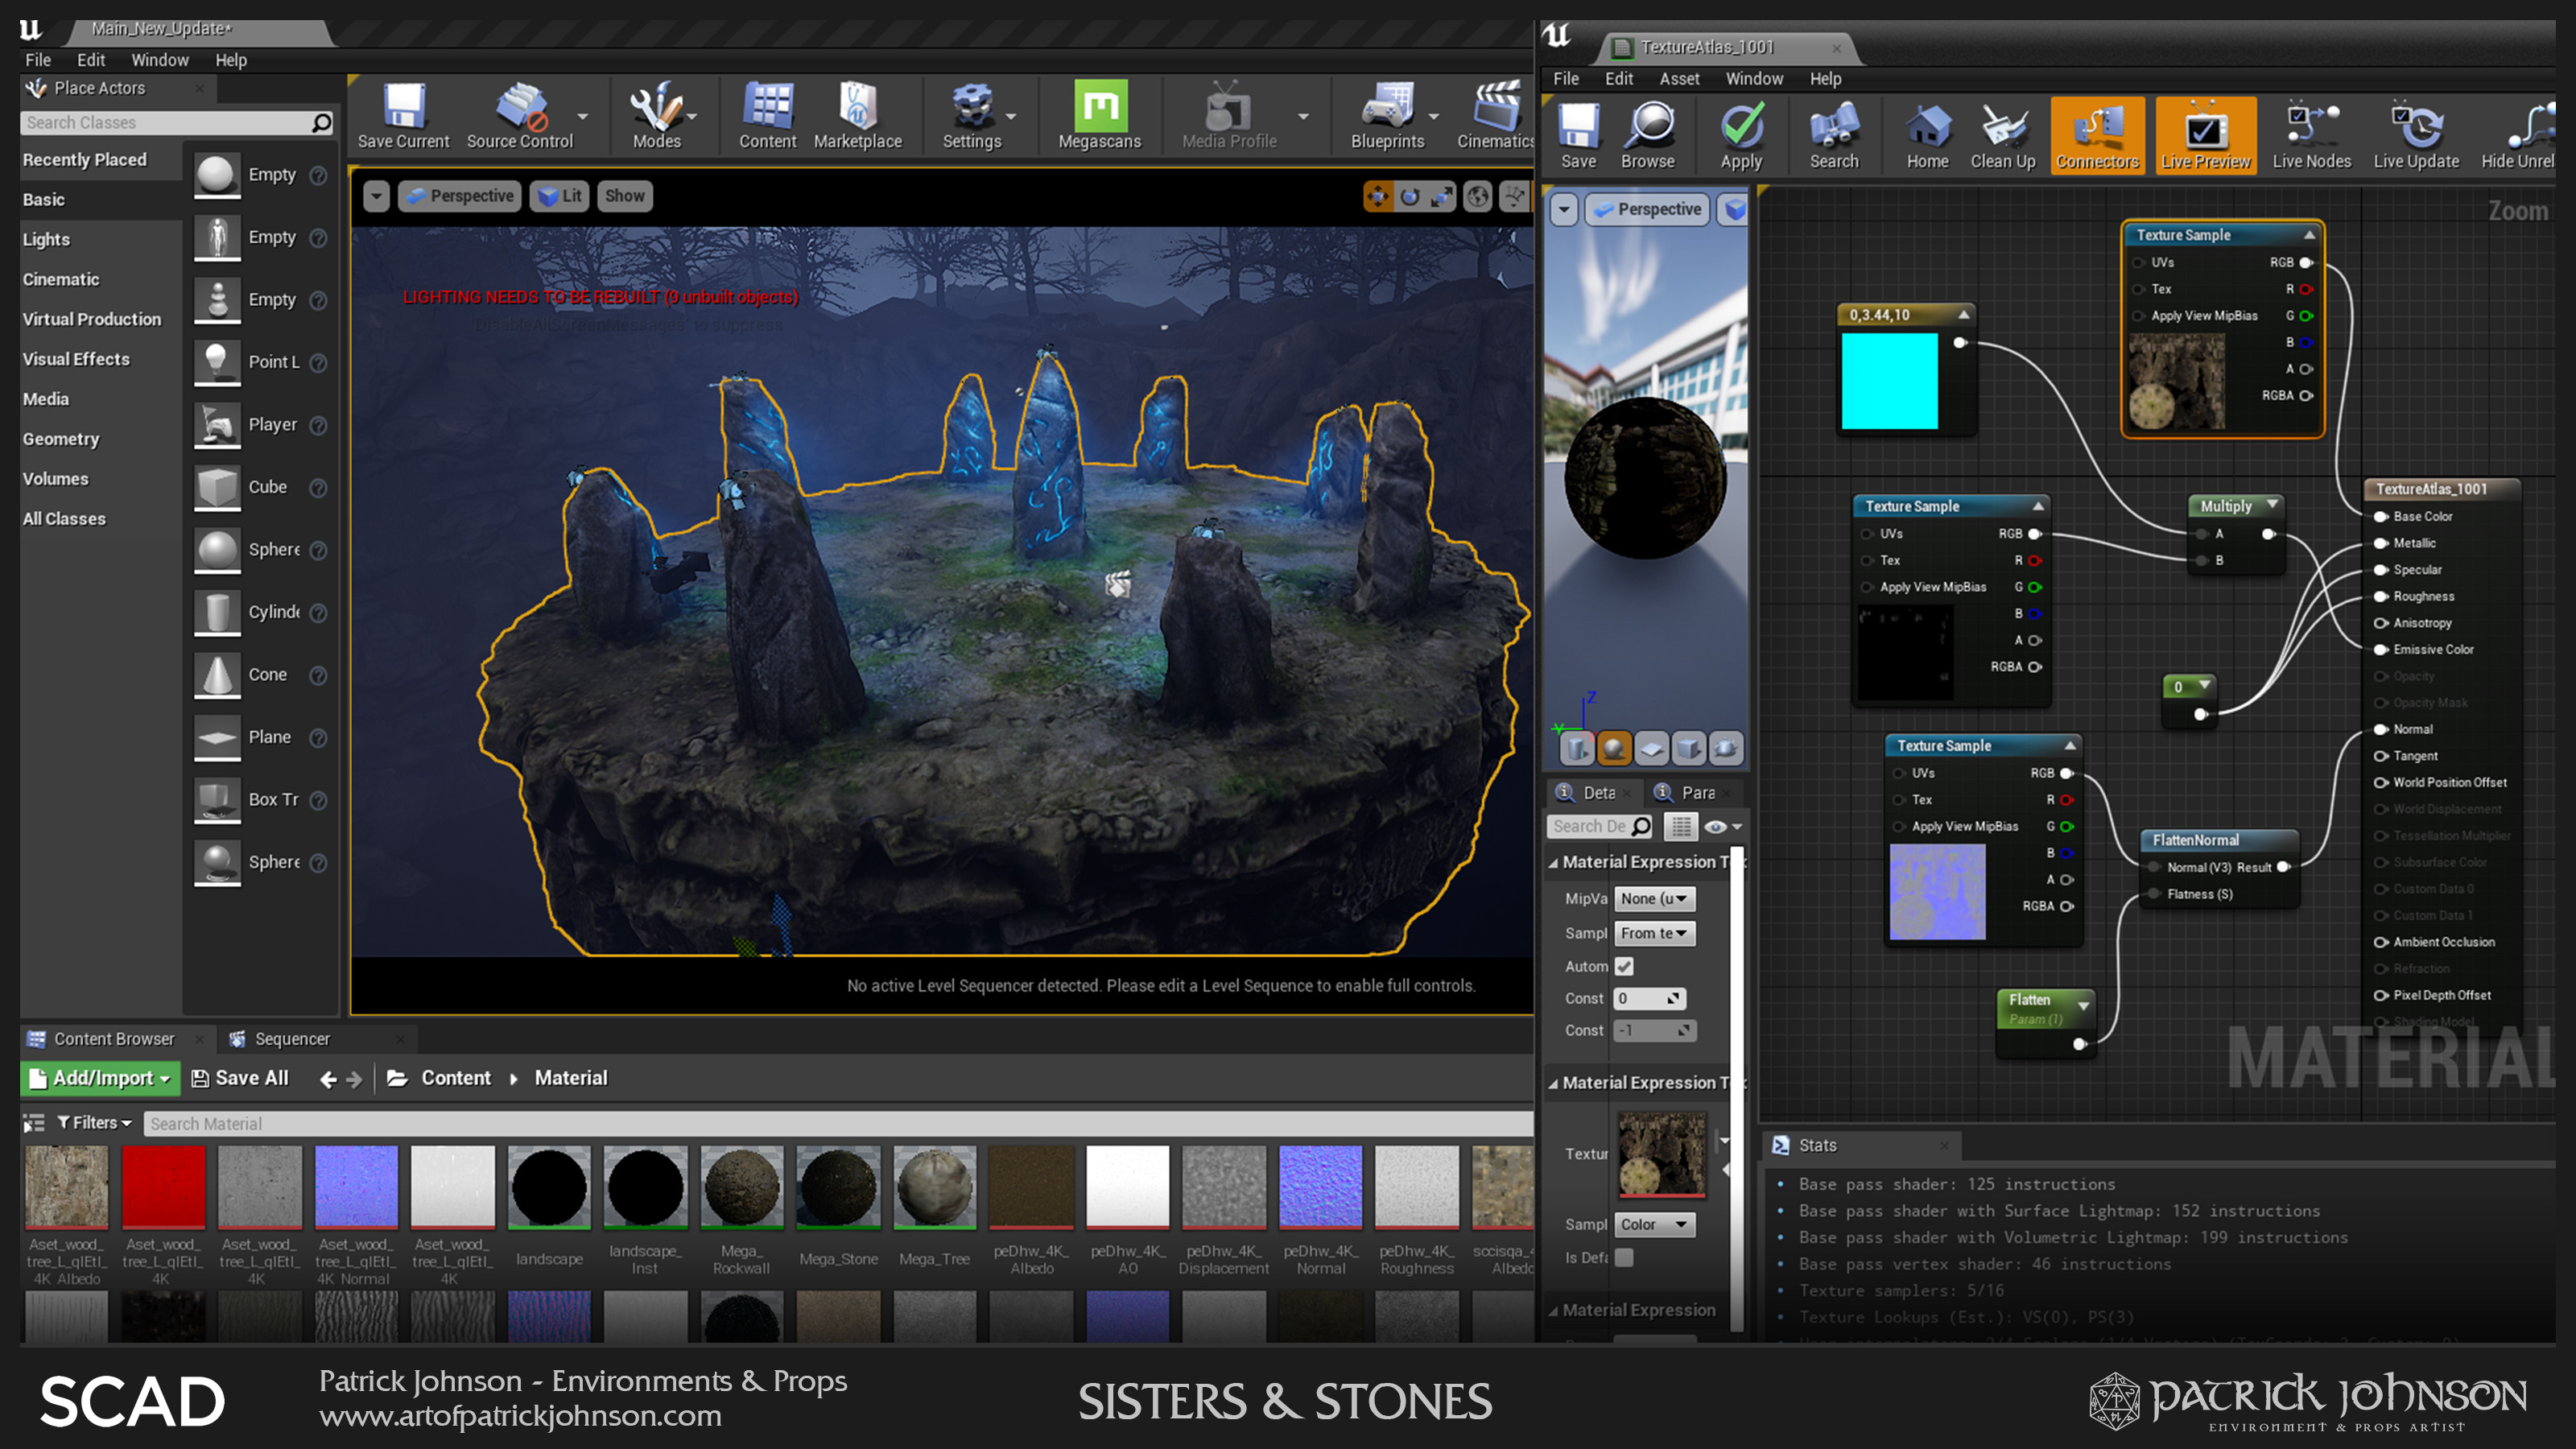Screen dimensions: 2576x1449
Task: Select translate gizmo icon in viewport
Action: click(x=1378, y=196)
